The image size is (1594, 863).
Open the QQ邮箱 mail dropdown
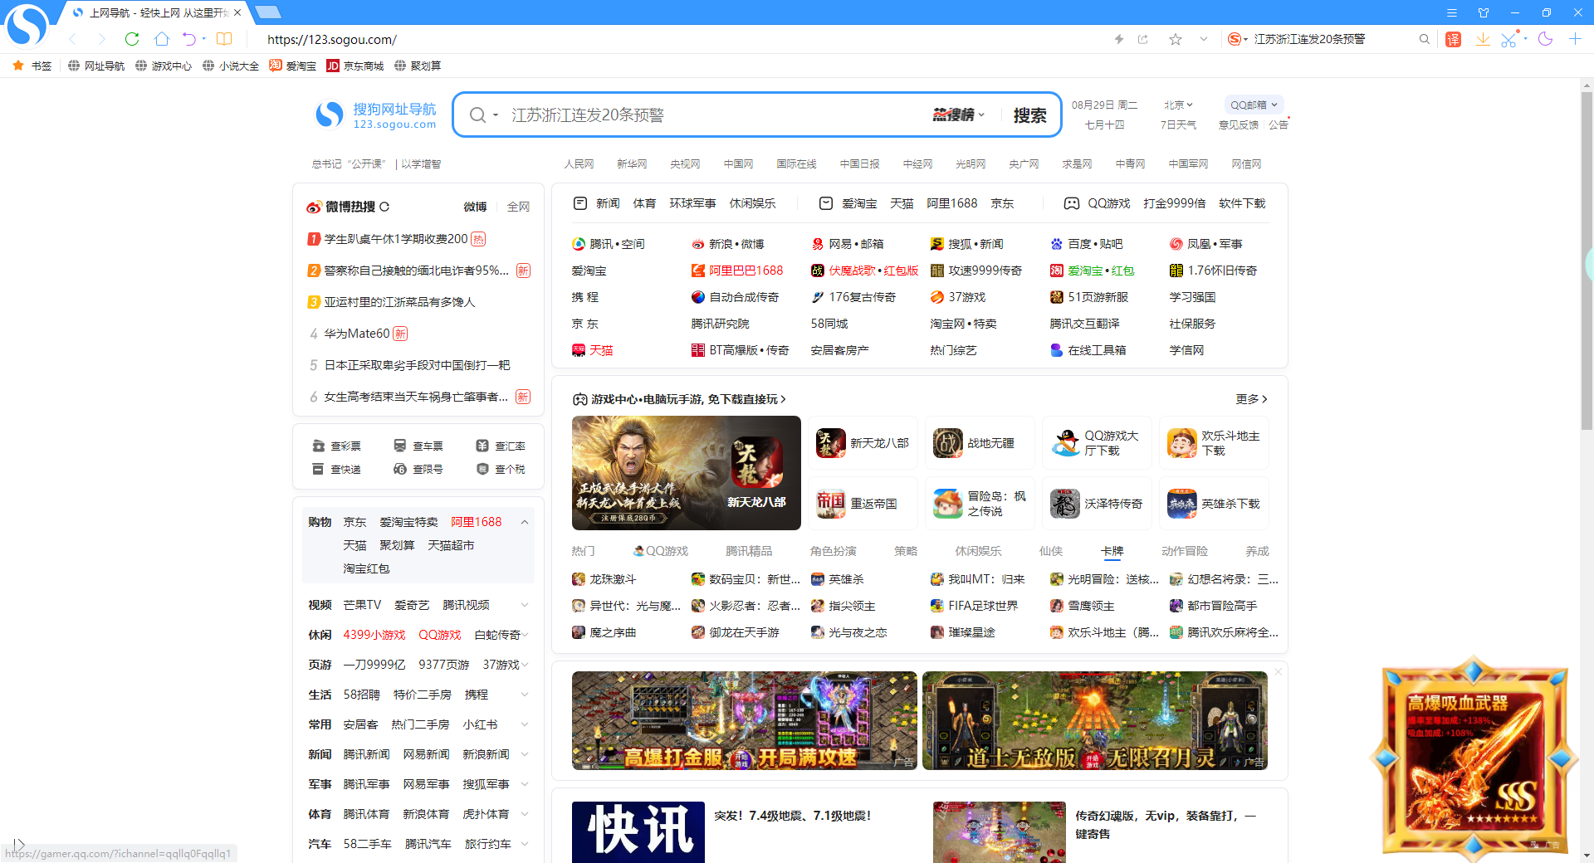[1253, 105]
